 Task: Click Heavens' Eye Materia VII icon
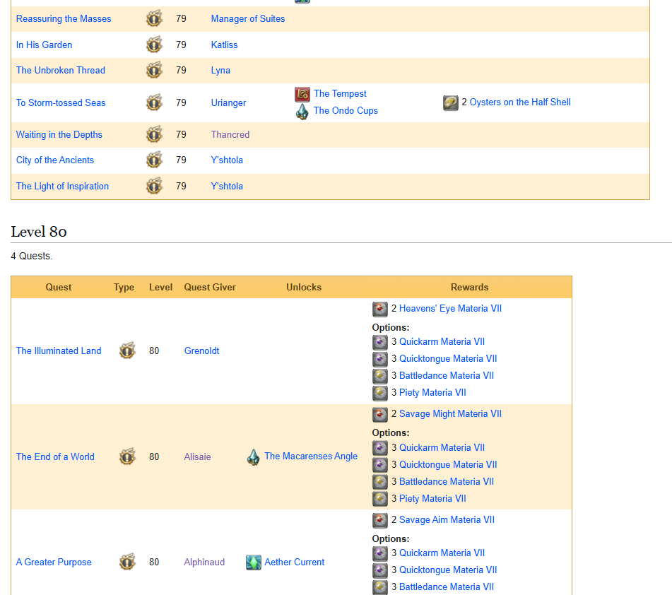380,309
